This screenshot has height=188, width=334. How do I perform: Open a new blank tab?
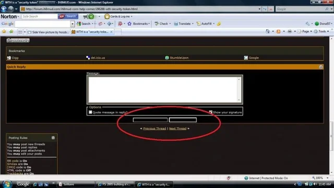pyautogui.click(x=118, y=32)
